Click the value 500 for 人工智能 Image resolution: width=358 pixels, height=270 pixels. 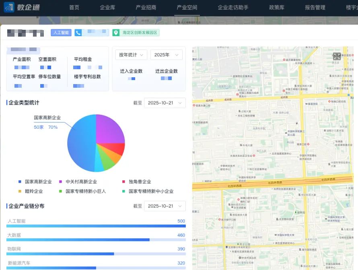point(181,221)
